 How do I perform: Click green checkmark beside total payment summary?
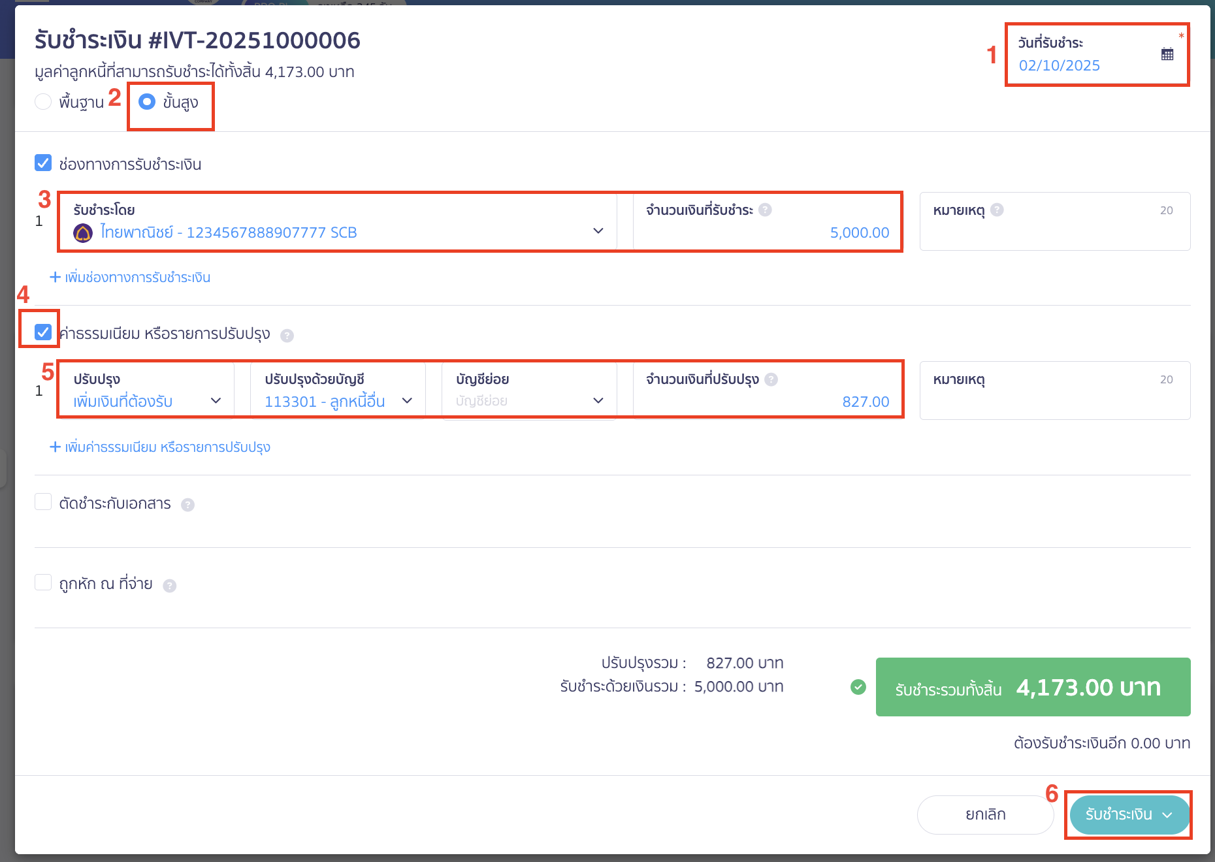[x=858, y=687]
